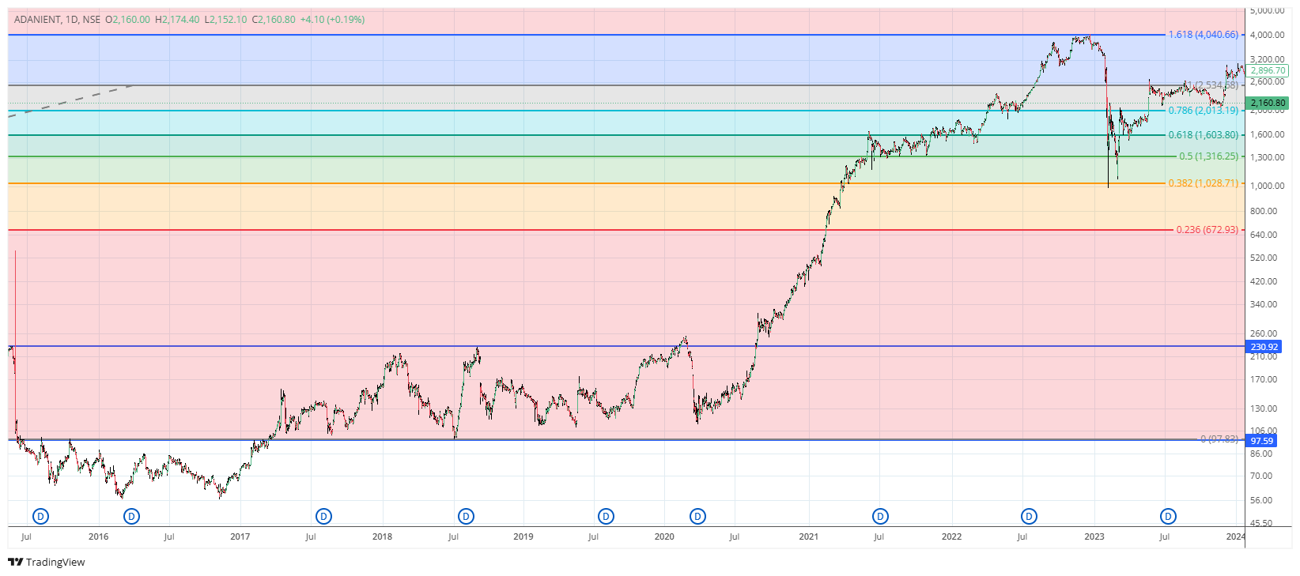Click the dividend marker just right of 2020

[697, 517]
